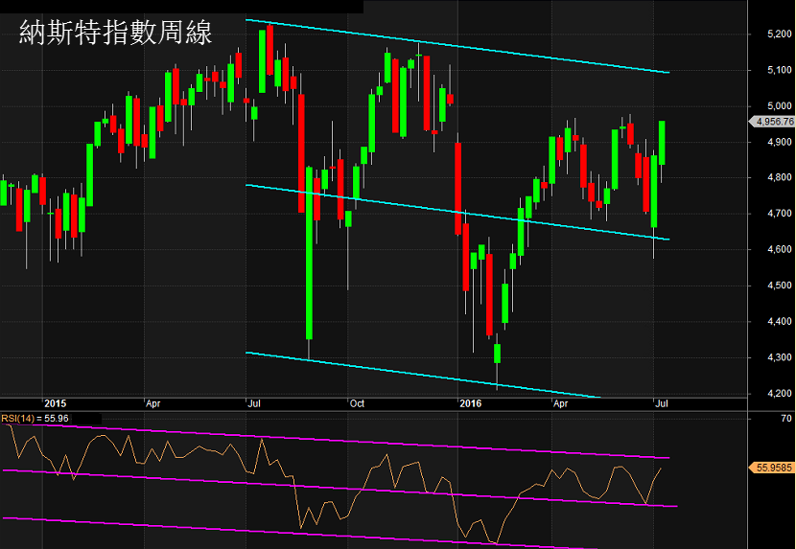
Task: Click the RSI 70 level label
Action: pyautogui.click(x=785, y=419)
